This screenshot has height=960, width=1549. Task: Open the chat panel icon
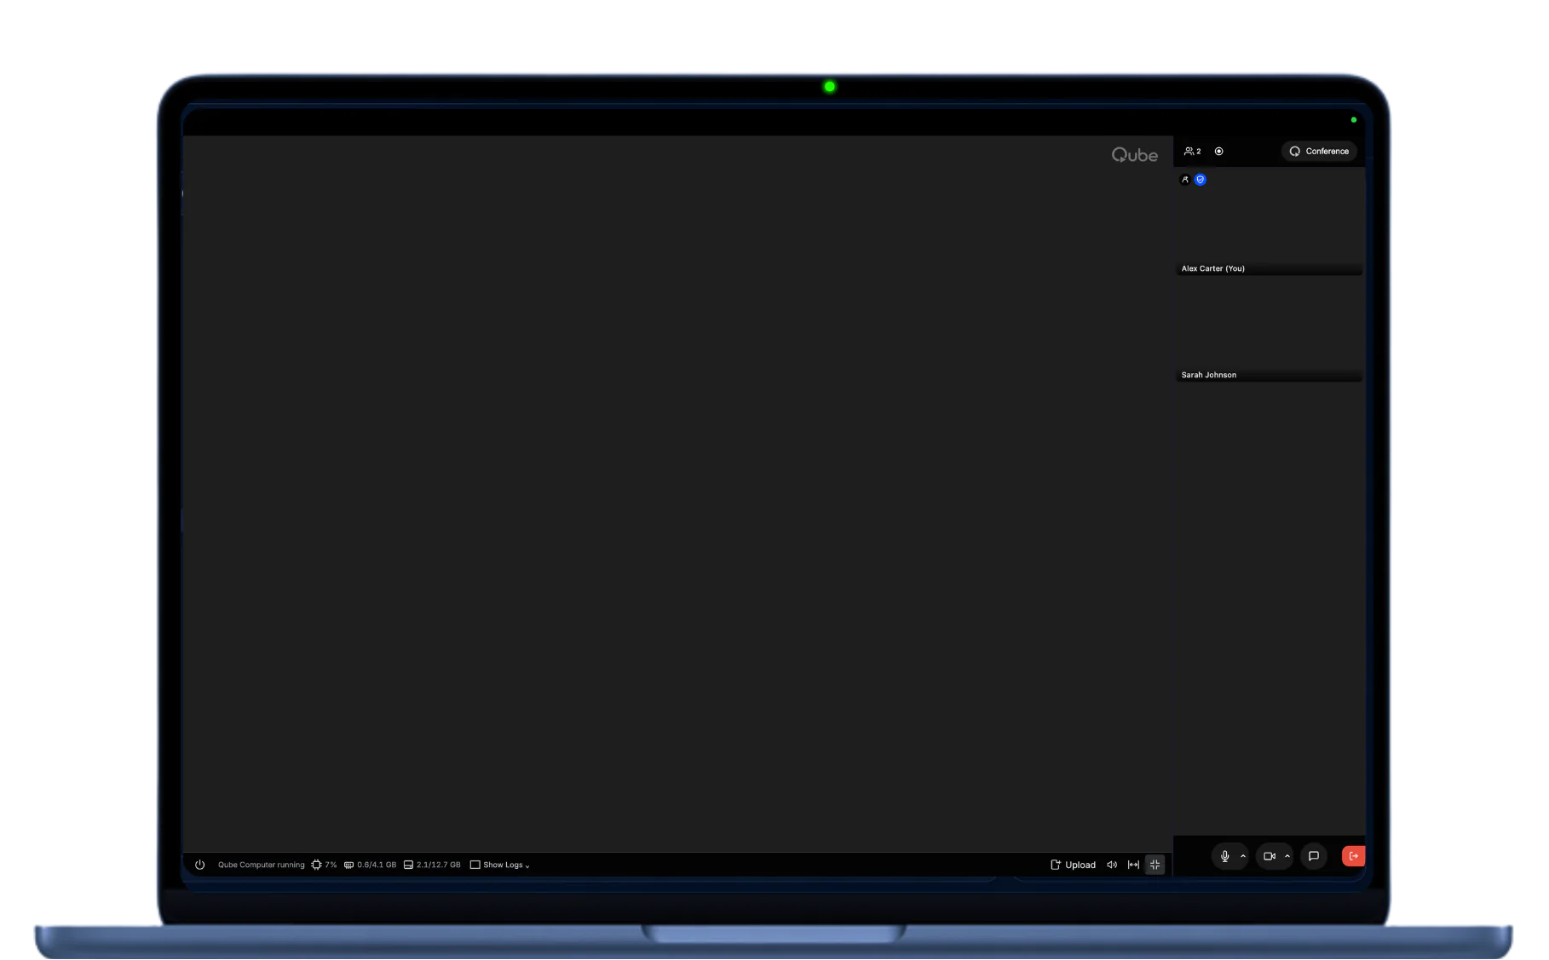click(x=1313, y=856)
